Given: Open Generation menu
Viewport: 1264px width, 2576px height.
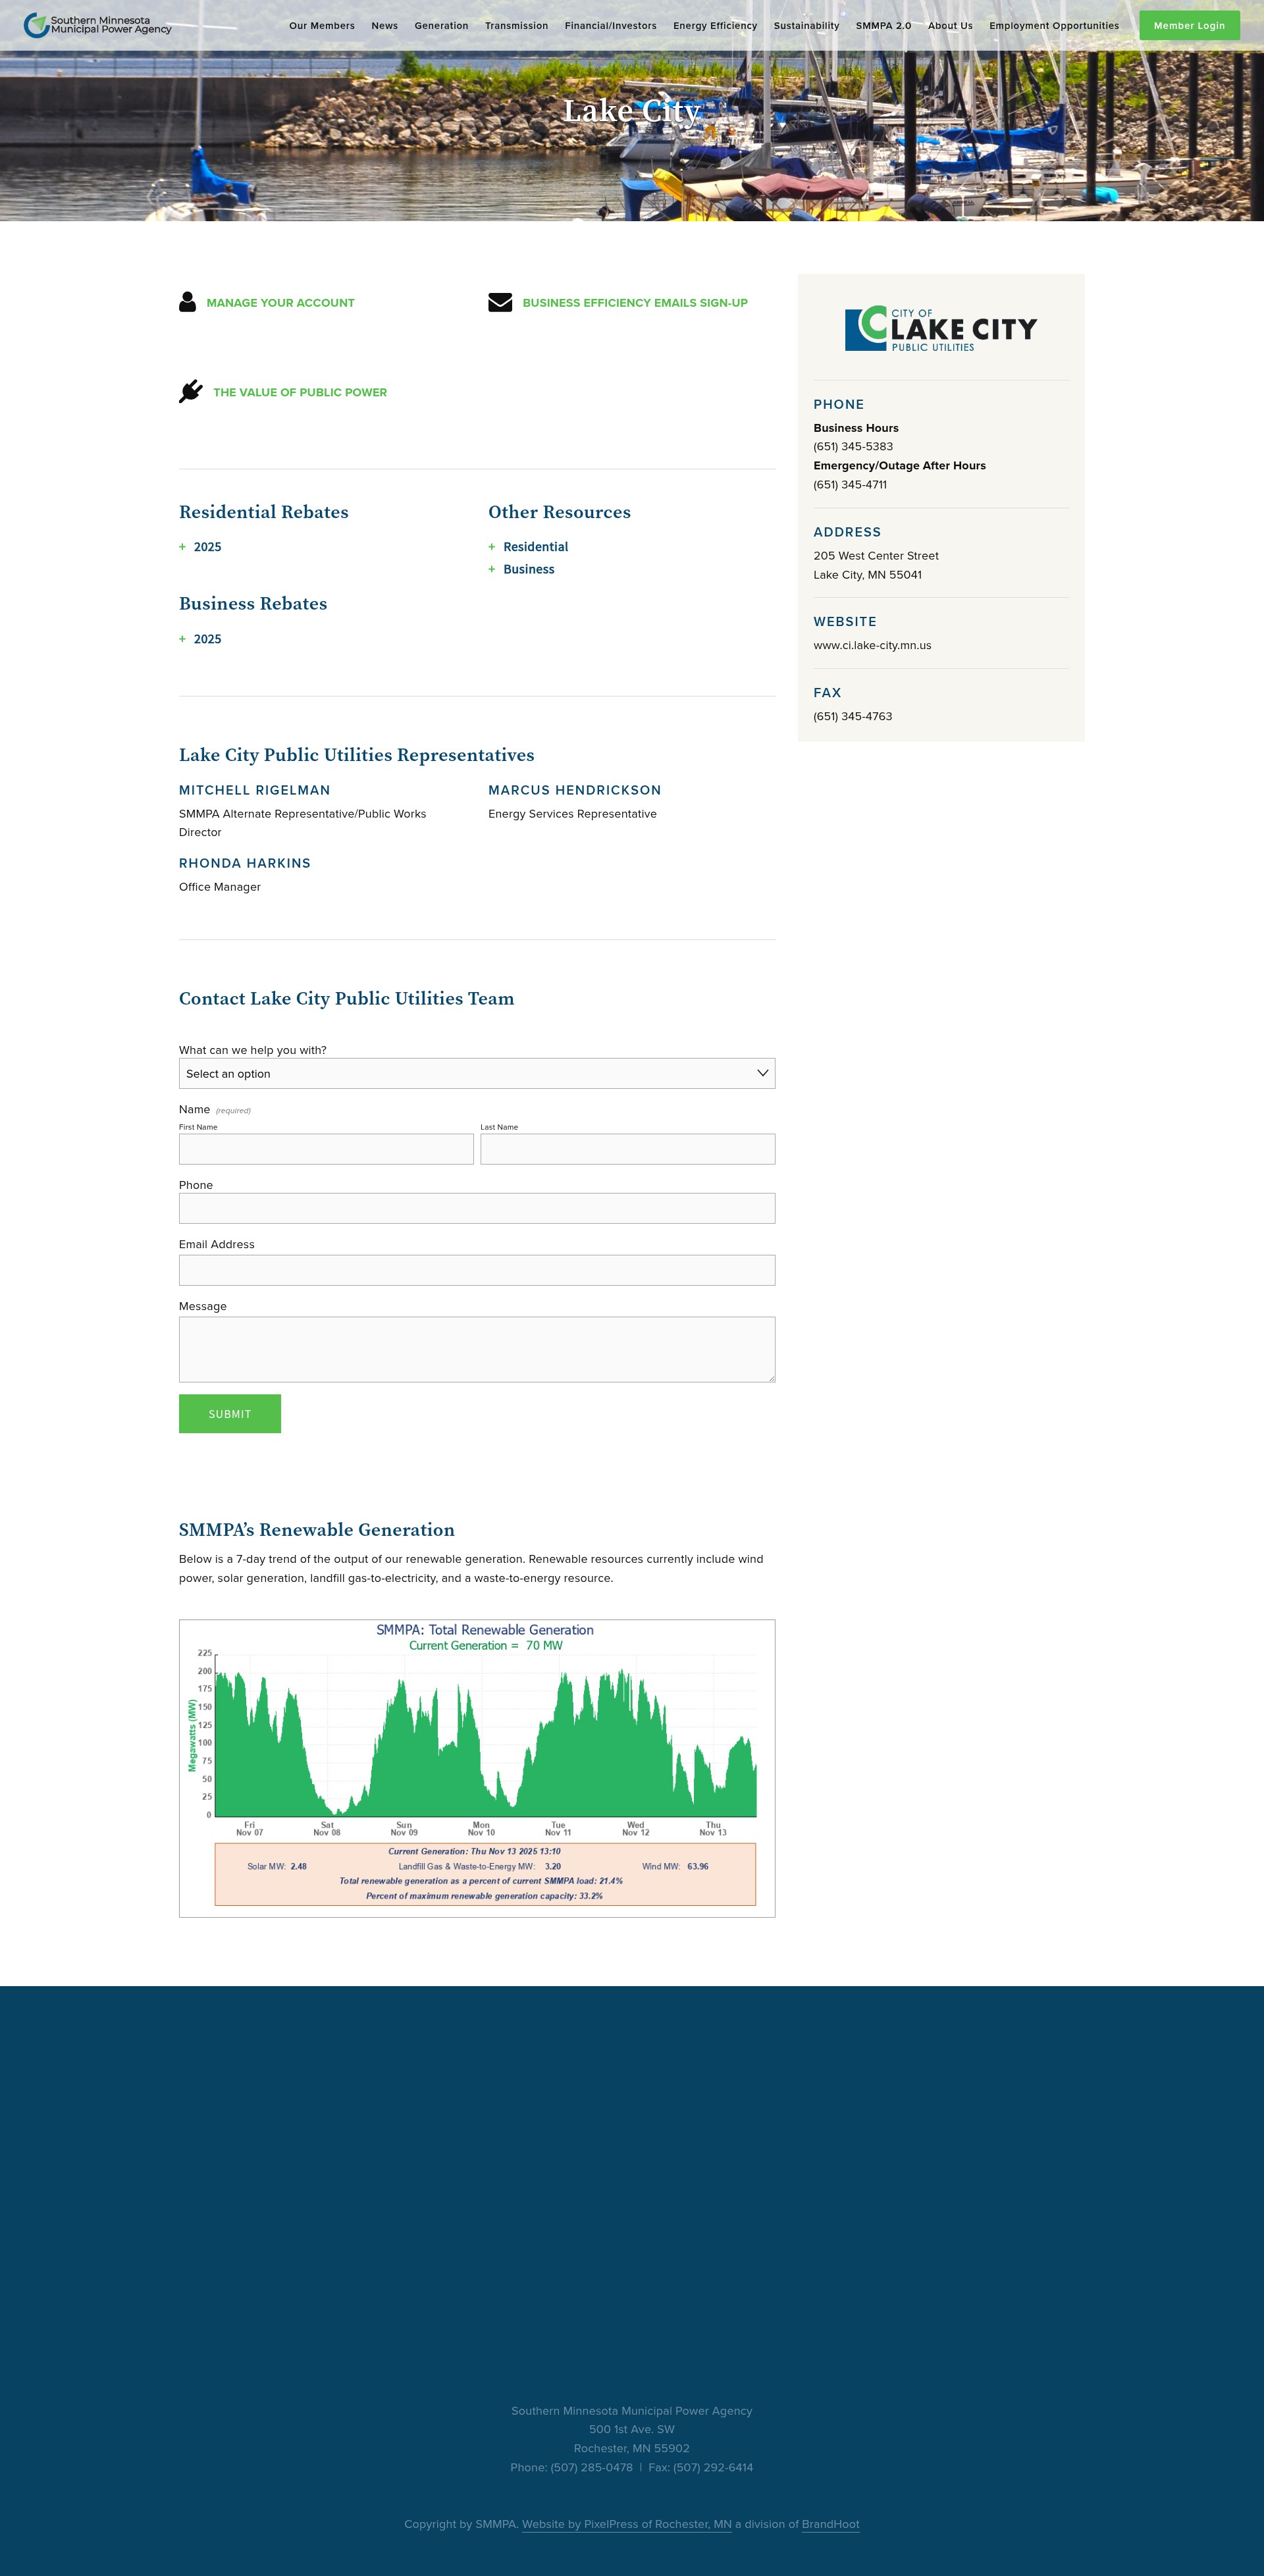Looking at the screenshot, I should (x=441, y=26).
